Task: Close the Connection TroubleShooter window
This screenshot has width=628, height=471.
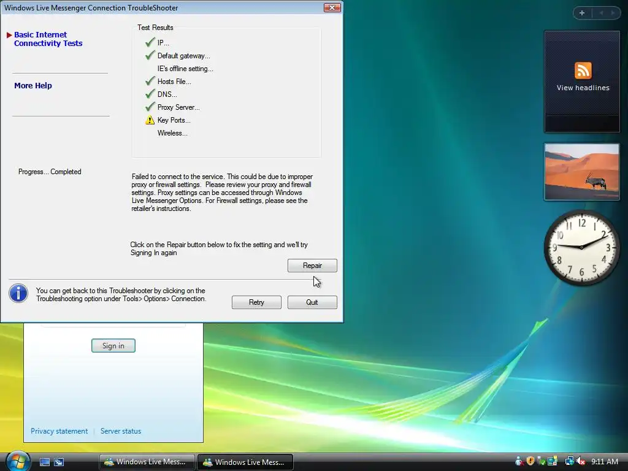Action: pos(332,7)
